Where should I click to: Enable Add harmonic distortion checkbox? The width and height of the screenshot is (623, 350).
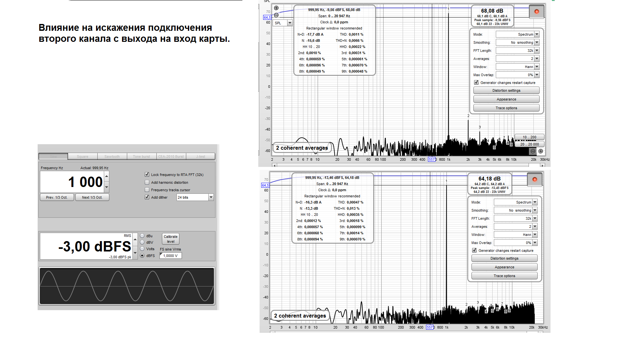(147, 182)
